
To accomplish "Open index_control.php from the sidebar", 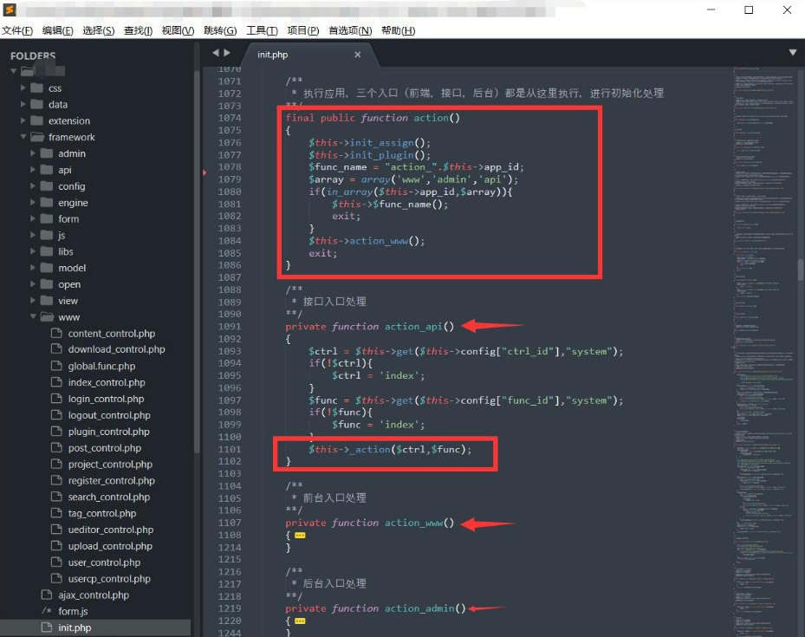I will tap(107, 382).
